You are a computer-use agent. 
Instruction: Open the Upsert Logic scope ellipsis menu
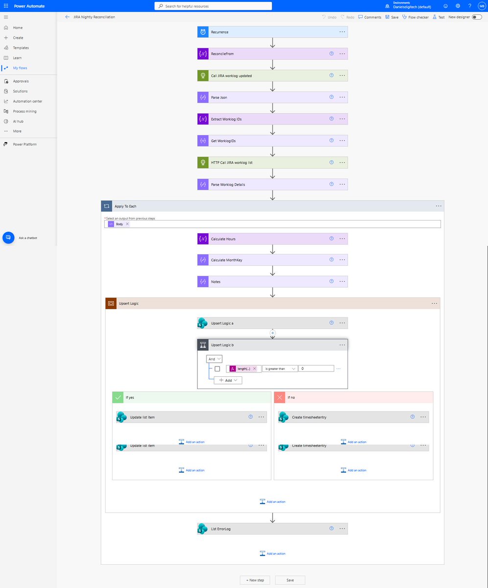[435, 303]
